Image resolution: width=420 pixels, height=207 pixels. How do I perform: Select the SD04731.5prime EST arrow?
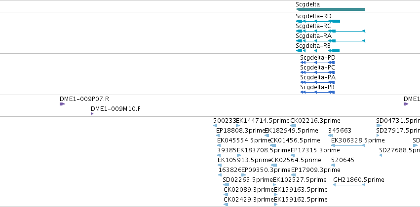pyautogui.click(x=379, y=126)
